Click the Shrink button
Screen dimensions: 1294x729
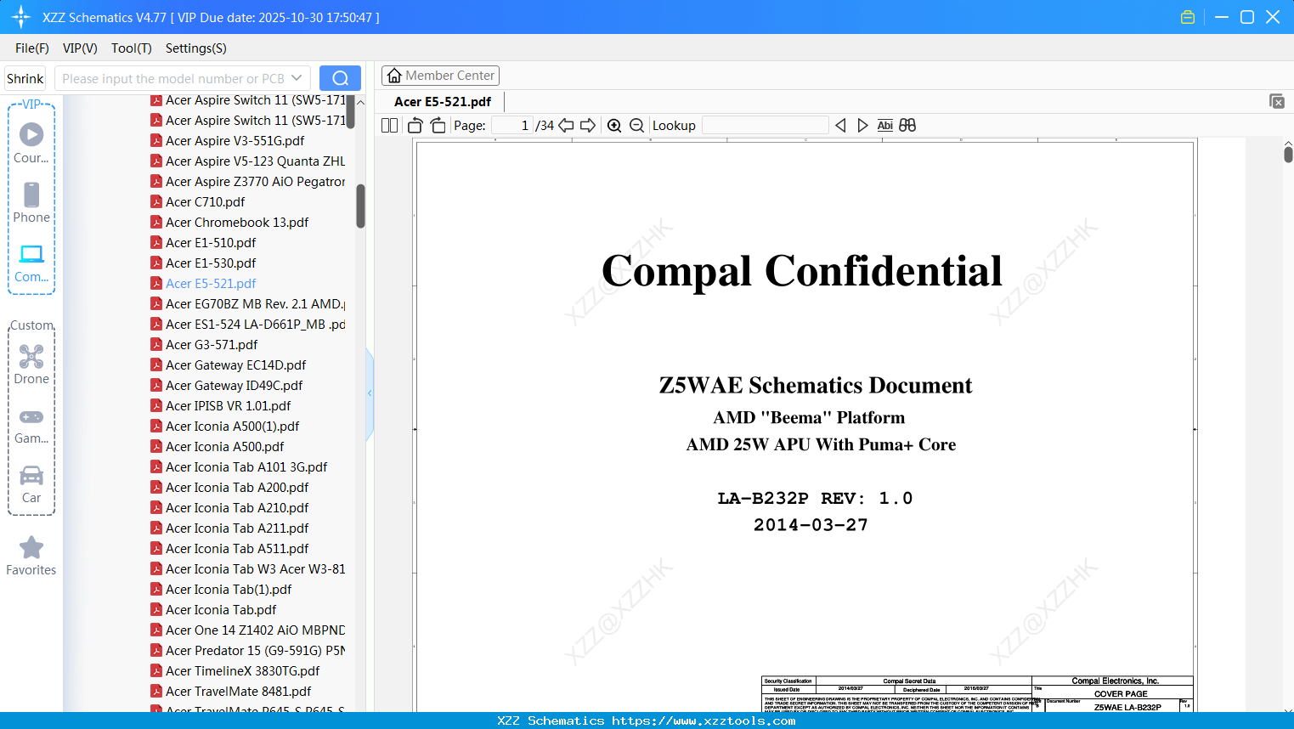pyautogui.click(x=25, y=78)
